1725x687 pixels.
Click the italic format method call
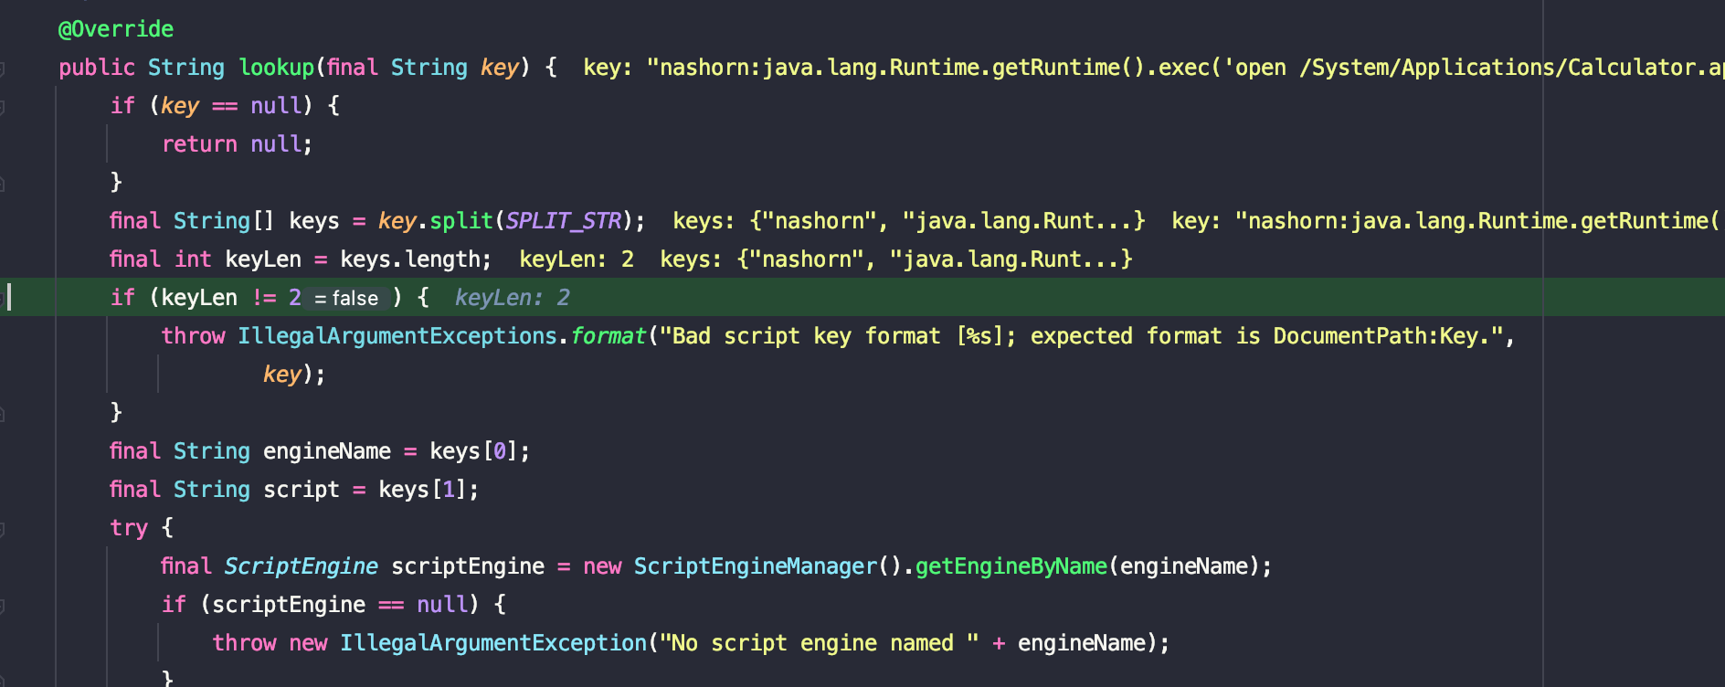pos(609,336)
